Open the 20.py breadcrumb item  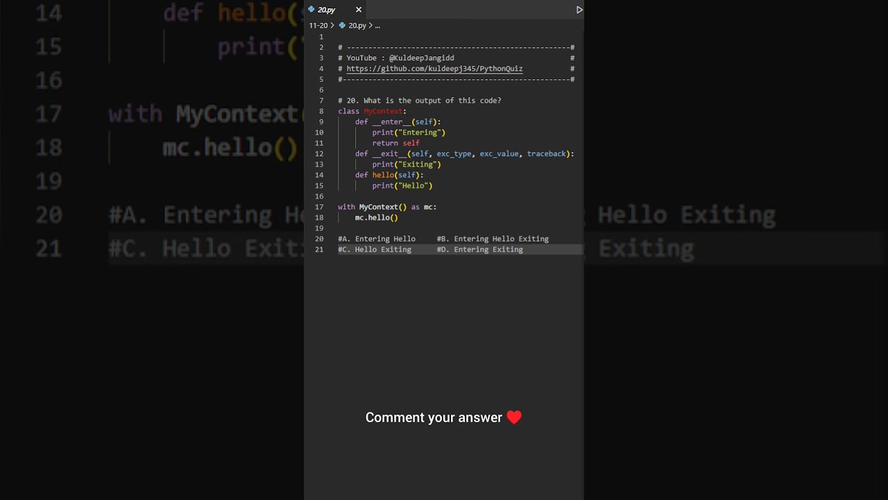click(357, 26)
